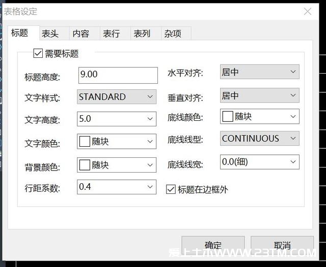Open the 文字颜色 dropdown

pyautogui.click(x=117, y=142)
